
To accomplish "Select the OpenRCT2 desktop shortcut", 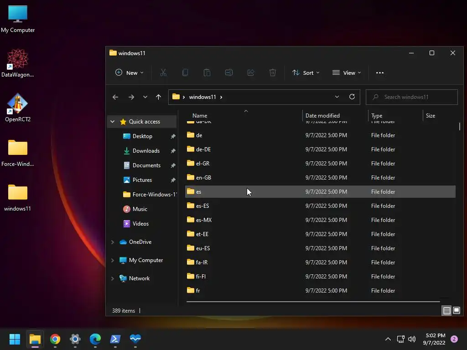I will pos(18,107).
